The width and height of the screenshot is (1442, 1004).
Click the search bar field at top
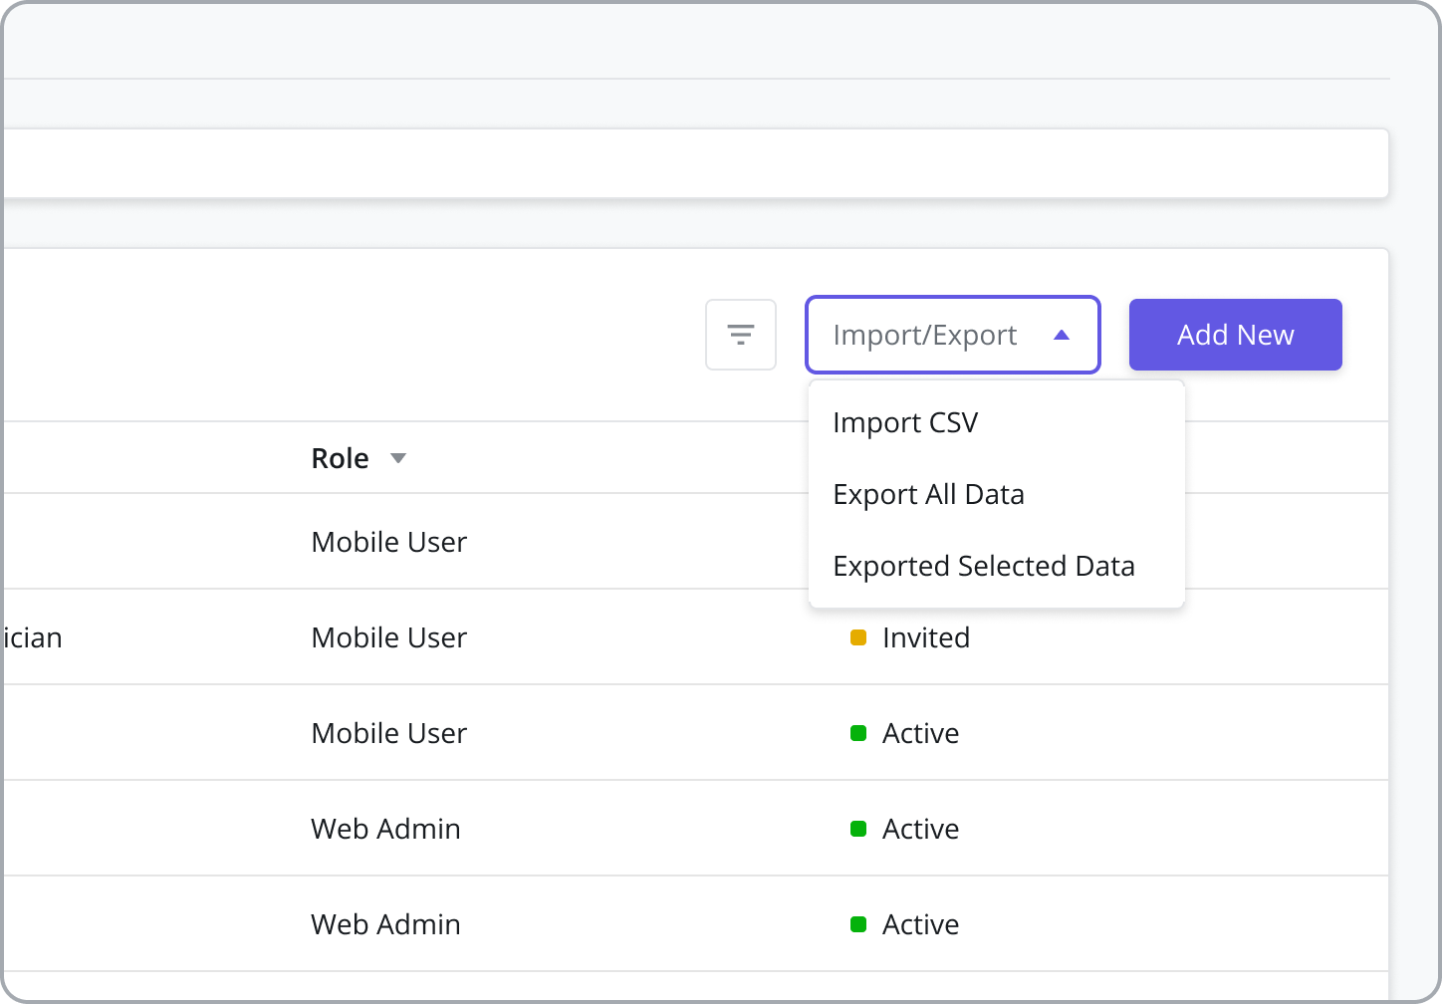click(695, 163)
